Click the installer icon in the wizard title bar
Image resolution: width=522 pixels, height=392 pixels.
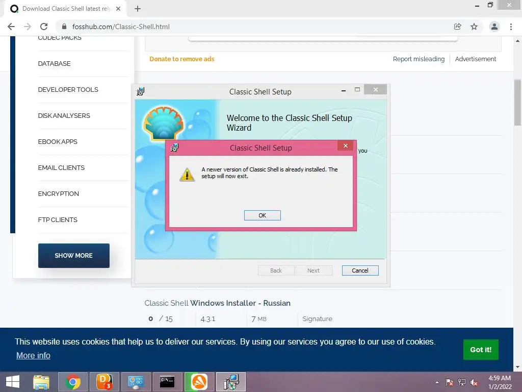pyautogui.click(x=141, y=91)
